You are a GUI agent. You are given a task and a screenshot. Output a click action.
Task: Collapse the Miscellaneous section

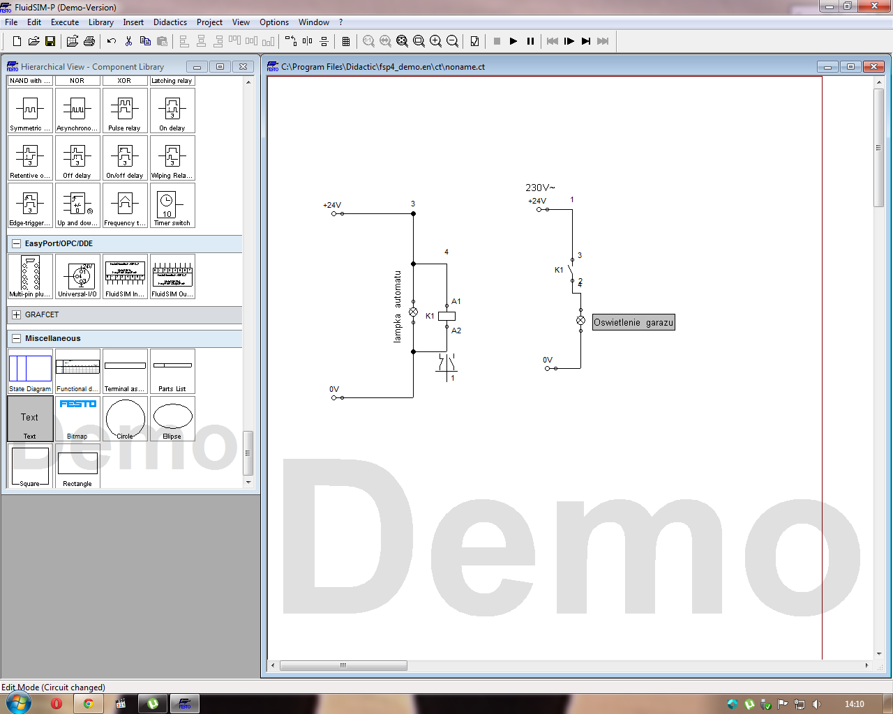coord(16,339)
